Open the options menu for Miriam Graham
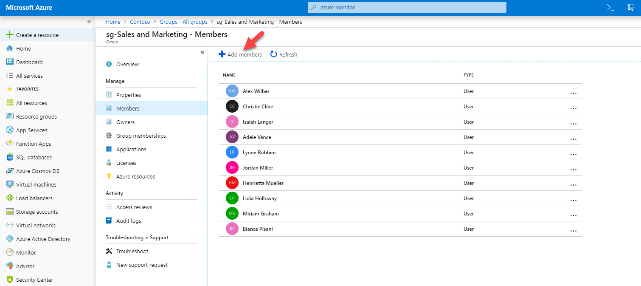The height and width of the screenshot is (286, 641). click(x=574, y=215)
